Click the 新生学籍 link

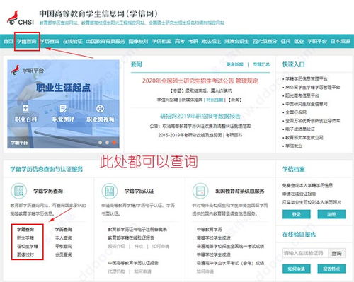click(25, 237)
